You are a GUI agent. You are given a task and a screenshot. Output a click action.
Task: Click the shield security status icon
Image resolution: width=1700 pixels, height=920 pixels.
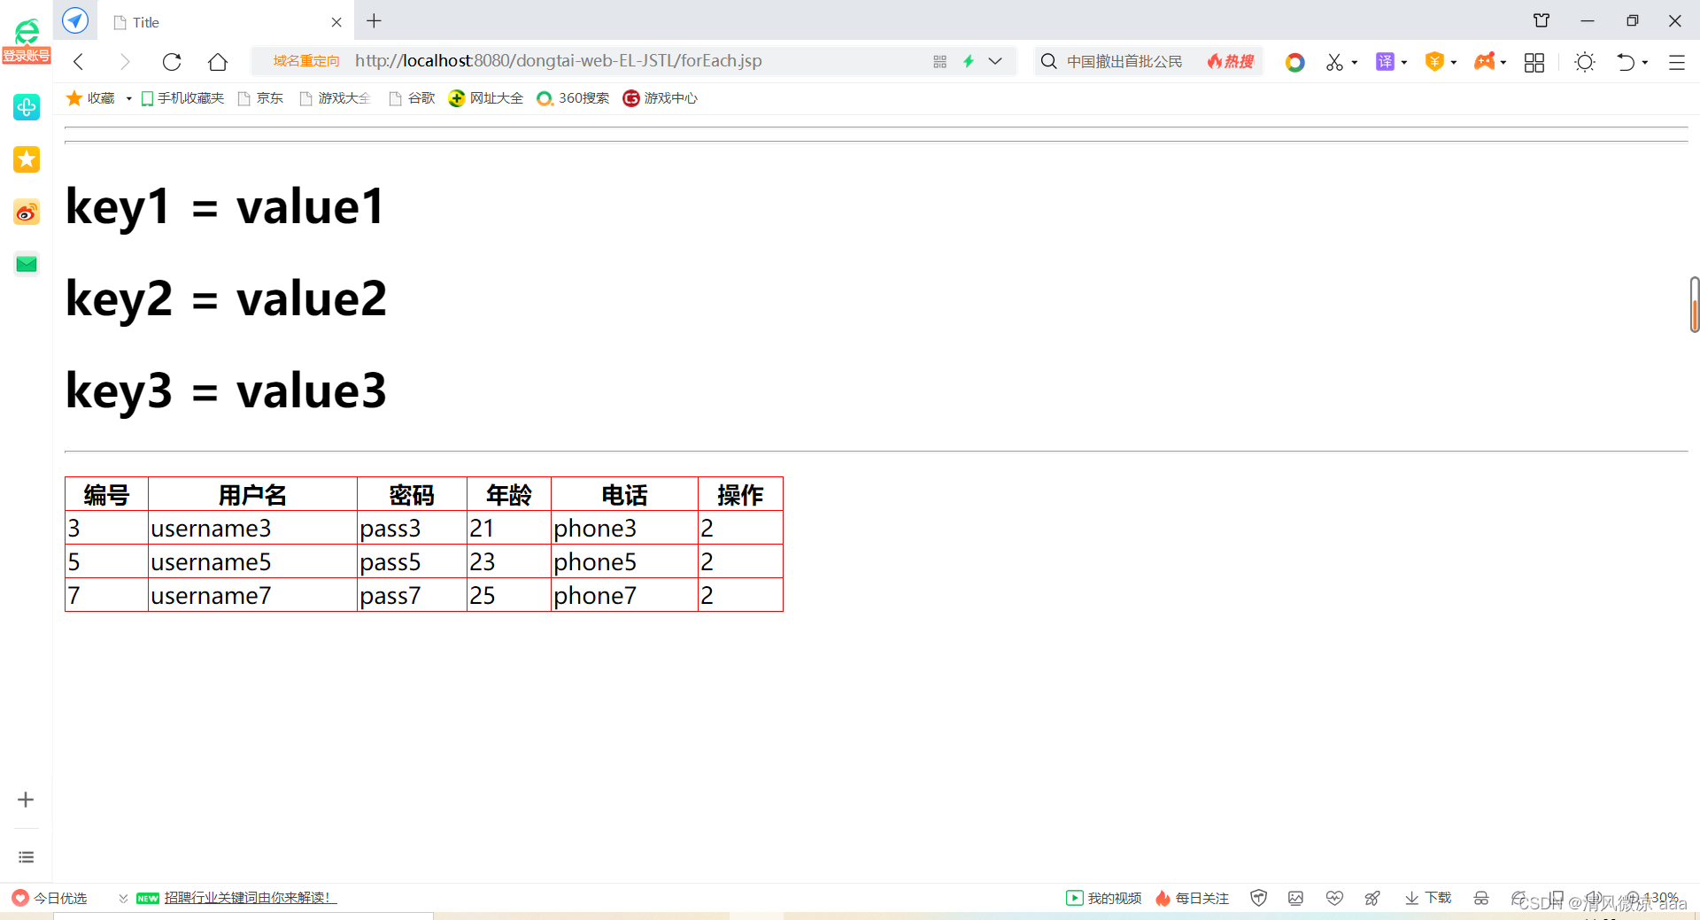[1258, 898]
